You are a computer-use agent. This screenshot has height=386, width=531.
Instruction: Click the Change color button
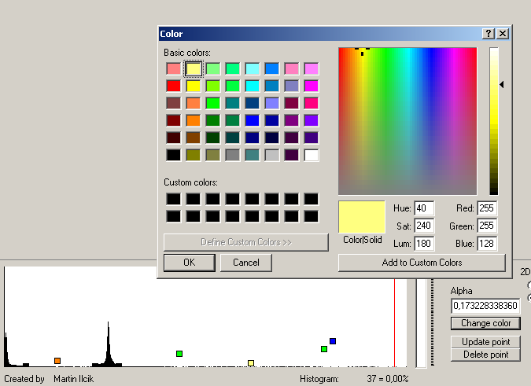click(x=485, y=323)
